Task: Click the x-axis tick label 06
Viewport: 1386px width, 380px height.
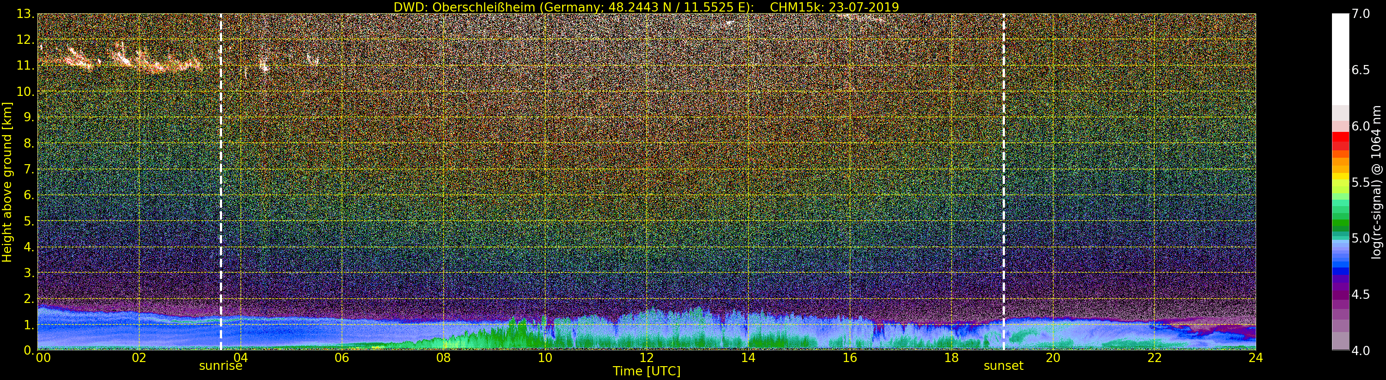Action: coord(342,358)
